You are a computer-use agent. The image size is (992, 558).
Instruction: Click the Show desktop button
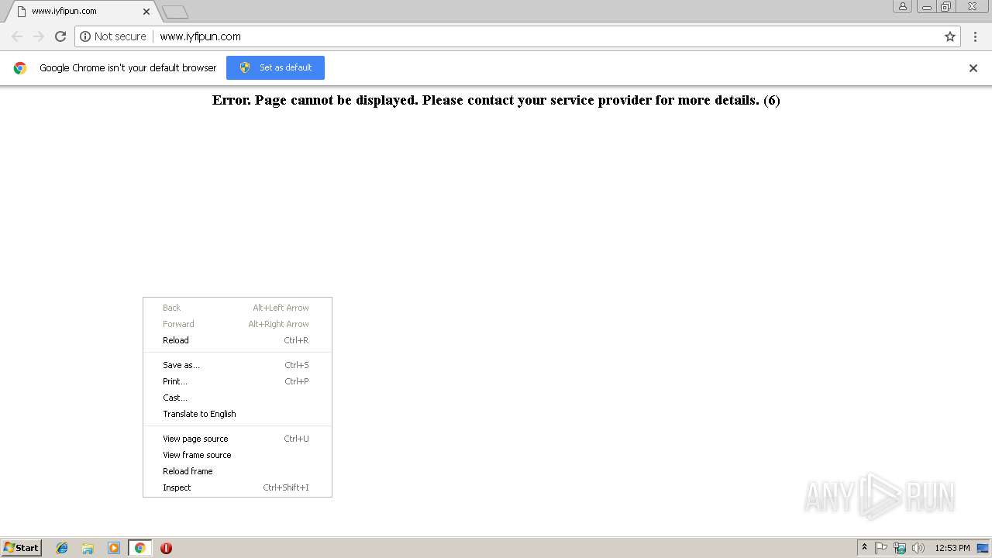983,548
